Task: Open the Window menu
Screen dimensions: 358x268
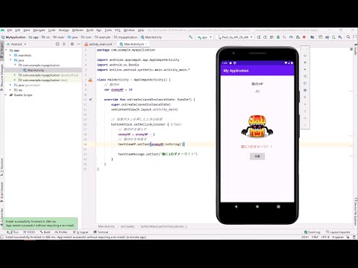Action: pyautogui.click(x=129, y=30)
